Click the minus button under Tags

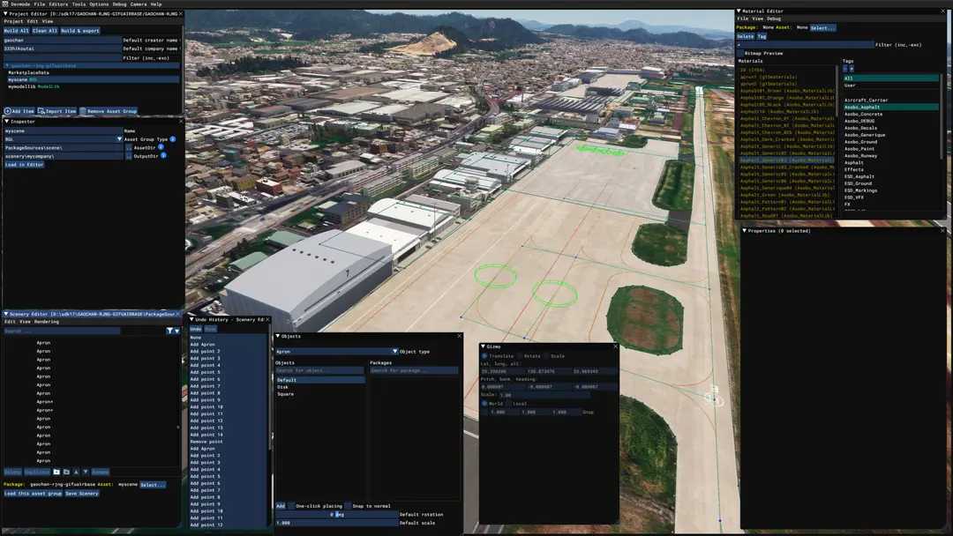pyautogui.click(x=844, y=69)
